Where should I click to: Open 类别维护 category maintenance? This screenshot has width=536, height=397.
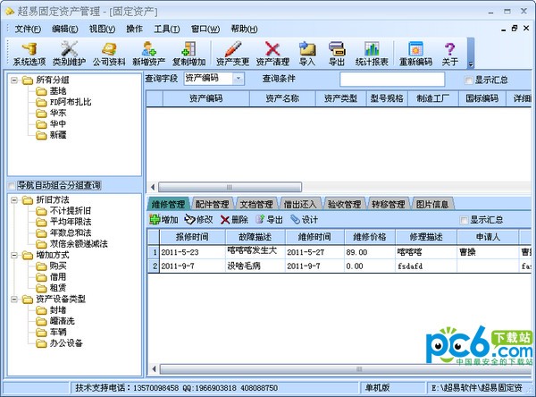click(x=69, y=54)
